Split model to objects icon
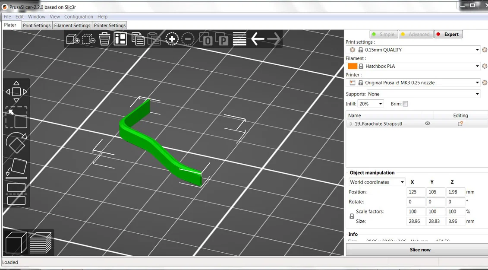The width and height of the screenshot is (488, 270). (x=206, y=39)
